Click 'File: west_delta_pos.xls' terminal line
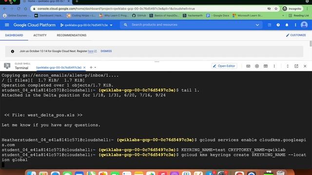The image size is (312, 175). point(43,115)
